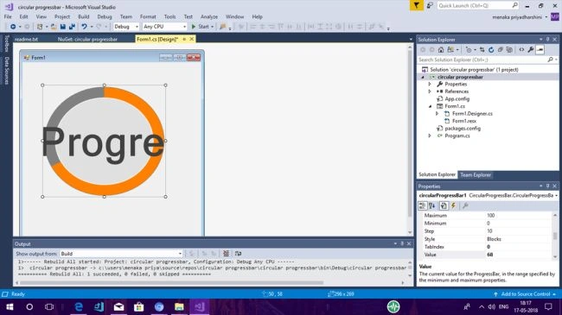Click the wrench Properties icon in Solution Explorer
Image resolution: width=562 pixels, height=315 pixels.
[x=531, y=50]
